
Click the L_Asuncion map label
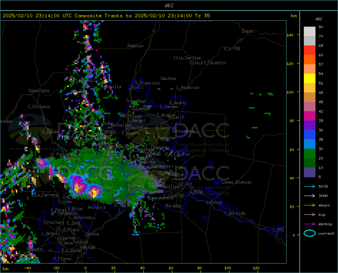click(188, 87)
